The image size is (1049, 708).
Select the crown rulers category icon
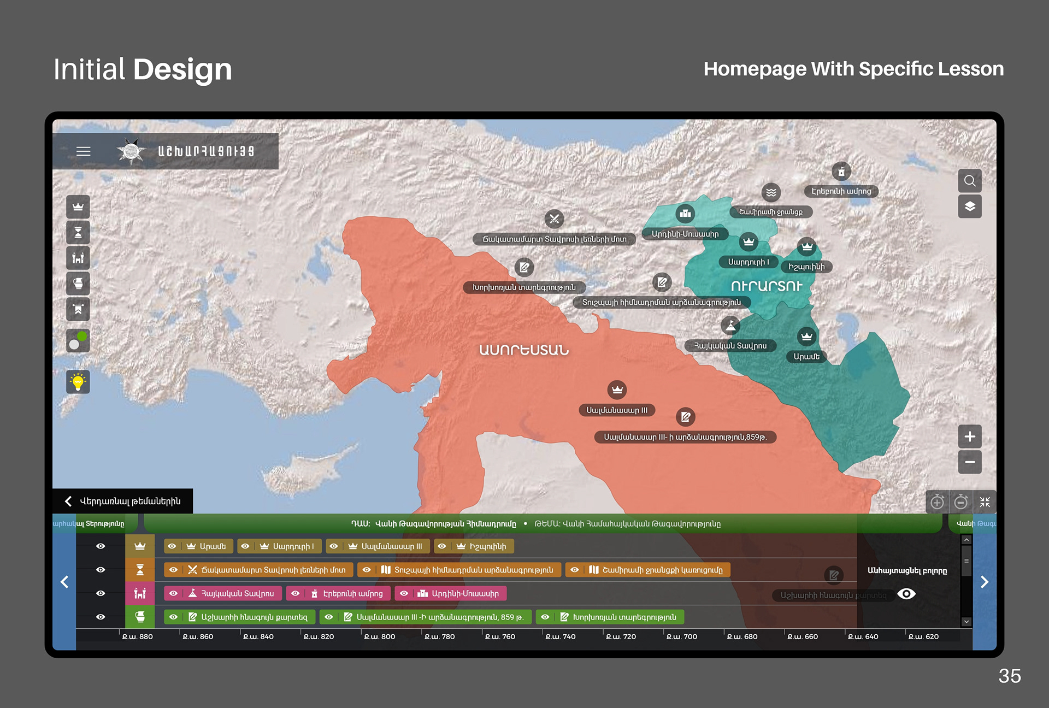[x=78, y=207]
